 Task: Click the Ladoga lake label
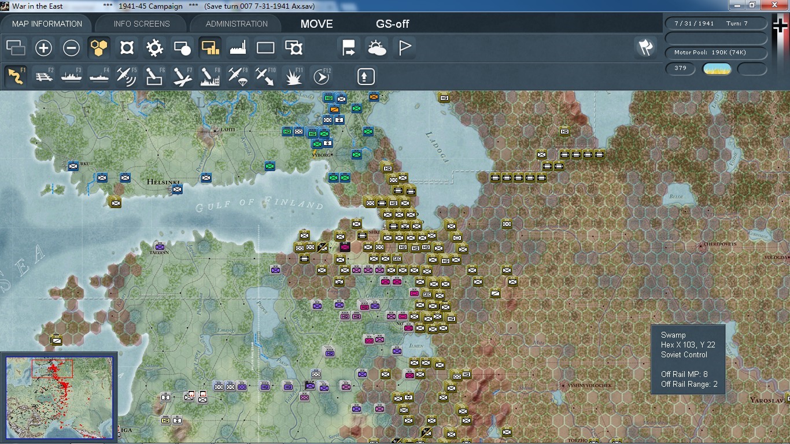437,147
